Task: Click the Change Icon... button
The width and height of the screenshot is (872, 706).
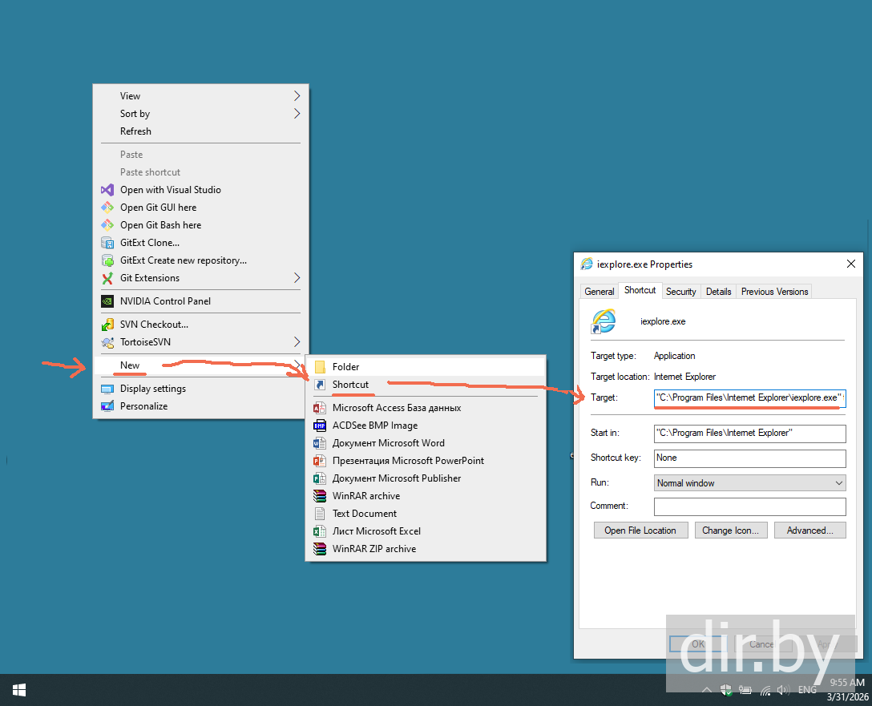Action: (730, 531)
